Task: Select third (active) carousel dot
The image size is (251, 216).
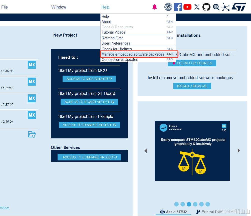Action: tap(189, 204)
